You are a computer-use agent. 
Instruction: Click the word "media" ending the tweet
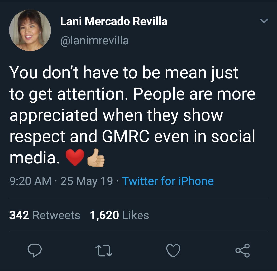(x=33, y=158)
